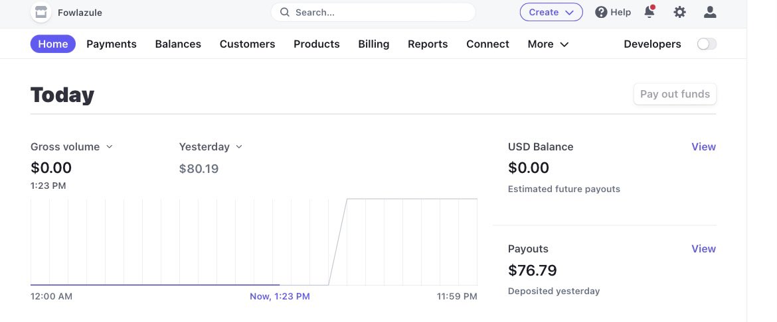Focus the Search input field
This screenshot has width=777, height=322.
(373, 13)
